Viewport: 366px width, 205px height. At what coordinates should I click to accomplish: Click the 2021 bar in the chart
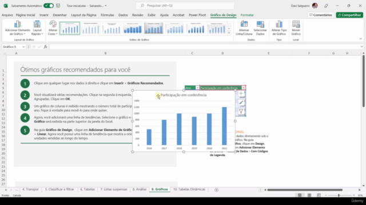224,126
